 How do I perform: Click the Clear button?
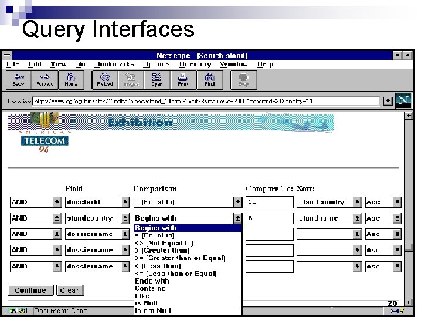(70, 291)
